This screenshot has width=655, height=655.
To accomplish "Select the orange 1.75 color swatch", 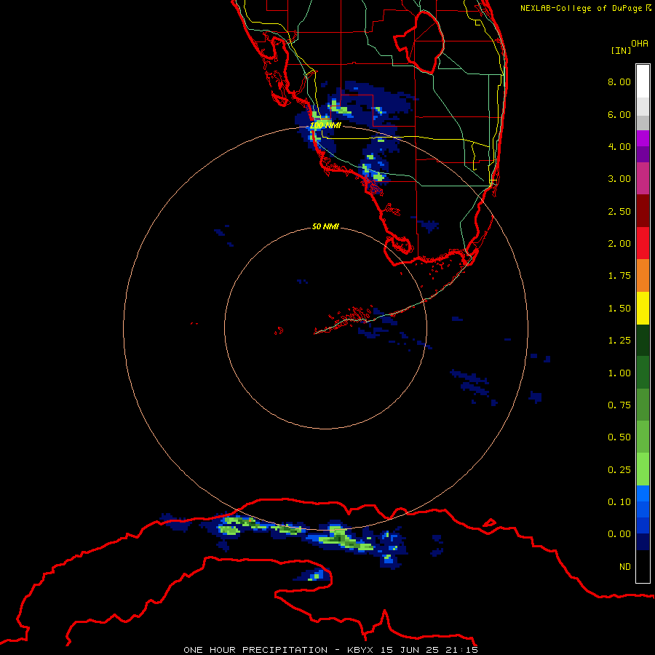I will coord(643,276).
